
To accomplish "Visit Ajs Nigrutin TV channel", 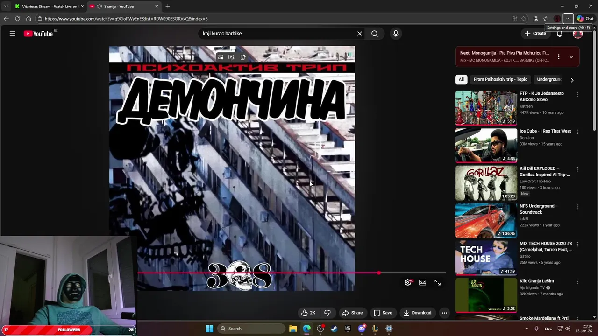I will (532, 287).
